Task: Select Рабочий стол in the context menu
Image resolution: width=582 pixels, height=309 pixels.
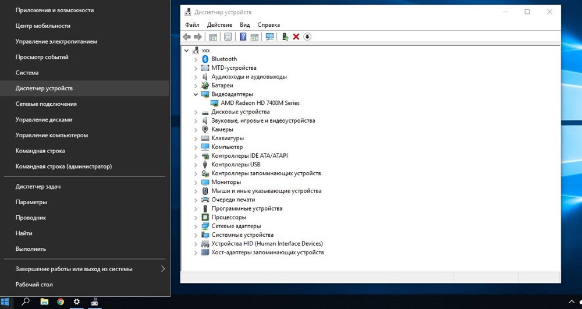Action: pyautogui.click(x=85, y=285)
